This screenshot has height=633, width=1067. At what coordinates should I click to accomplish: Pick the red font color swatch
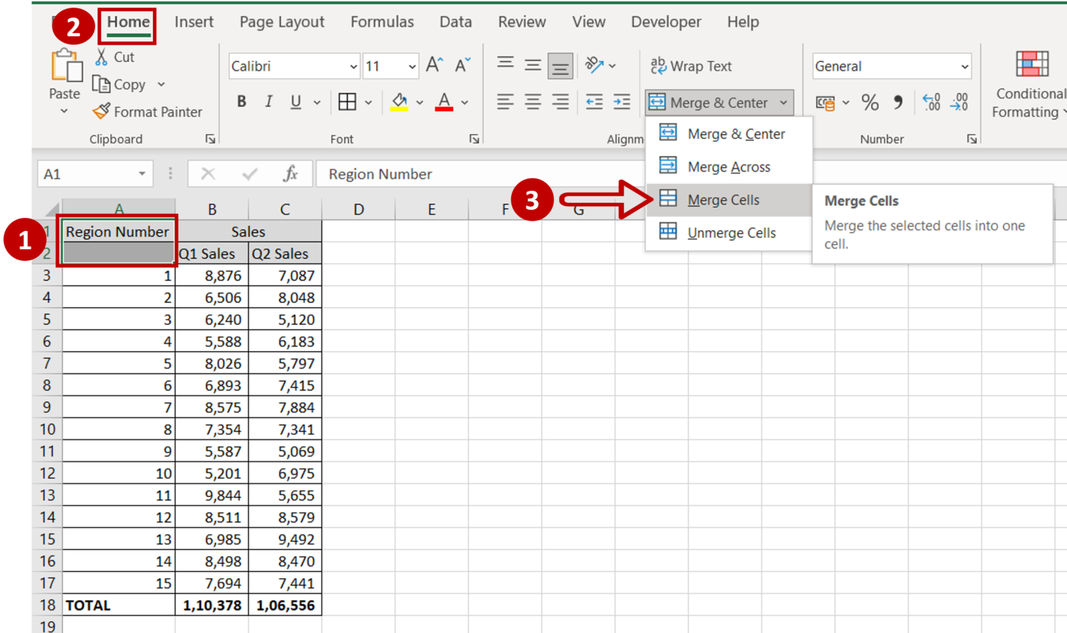tap(444, 108)
